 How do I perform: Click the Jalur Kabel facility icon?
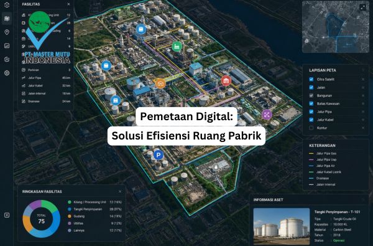click(24, 85)
